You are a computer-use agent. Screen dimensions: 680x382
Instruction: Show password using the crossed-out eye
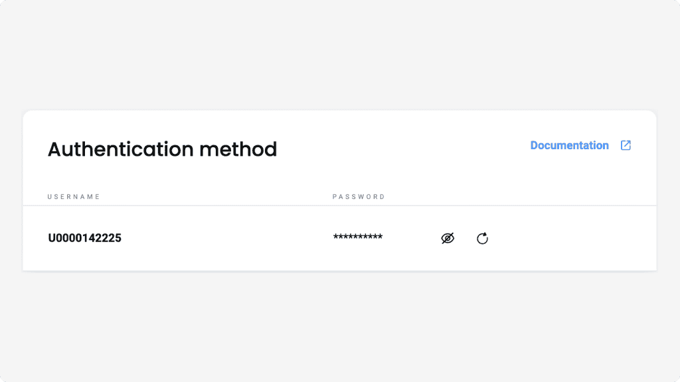(x=448, y=238)
